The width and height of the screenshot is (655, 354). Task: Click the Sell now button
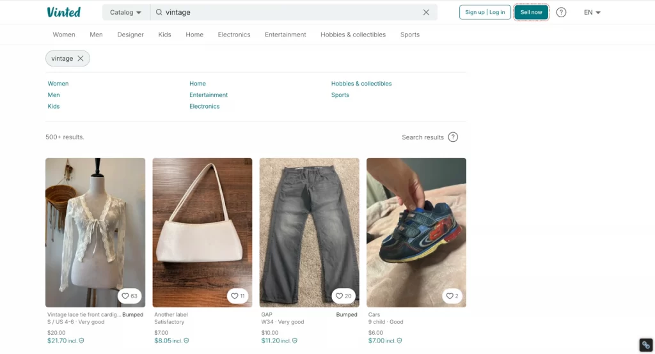point(531,12)
